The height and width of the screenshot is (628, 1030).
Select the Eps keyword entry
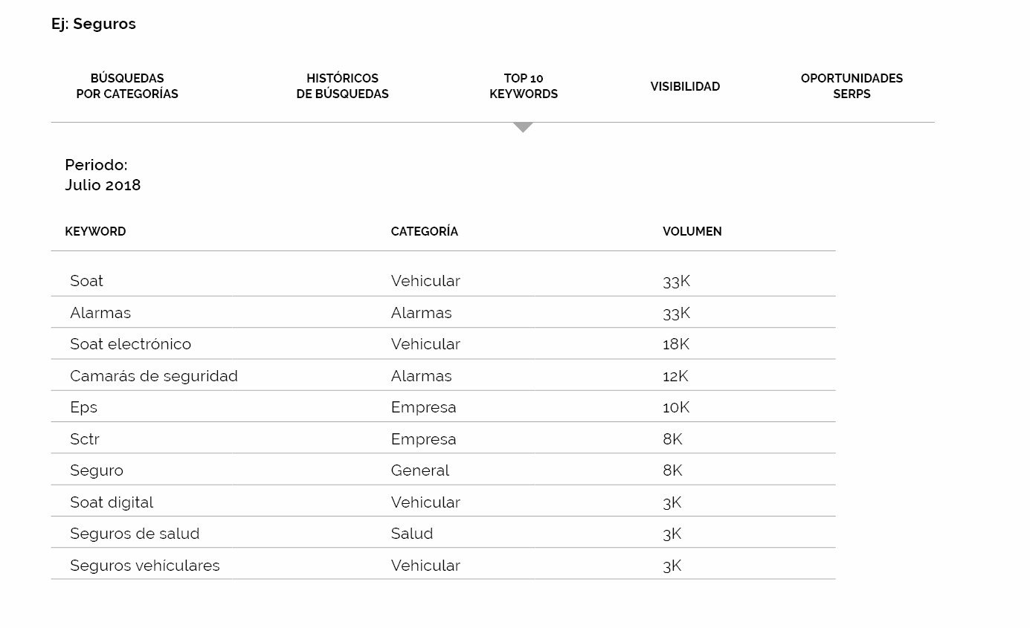tap(83, 408)
